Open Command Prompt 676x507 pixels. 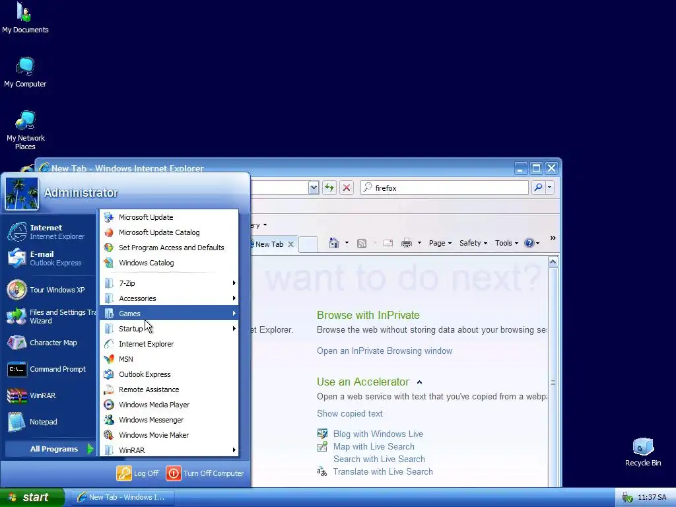pyautogui.click(x=50, y=369)
